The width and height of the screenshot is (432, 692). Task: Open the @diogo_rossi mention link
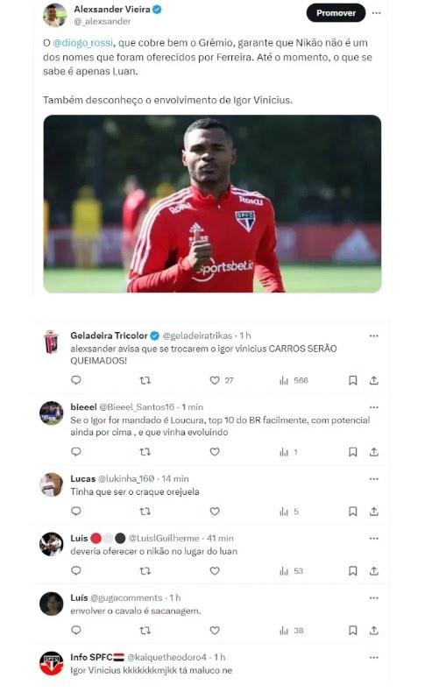(83, 43)
